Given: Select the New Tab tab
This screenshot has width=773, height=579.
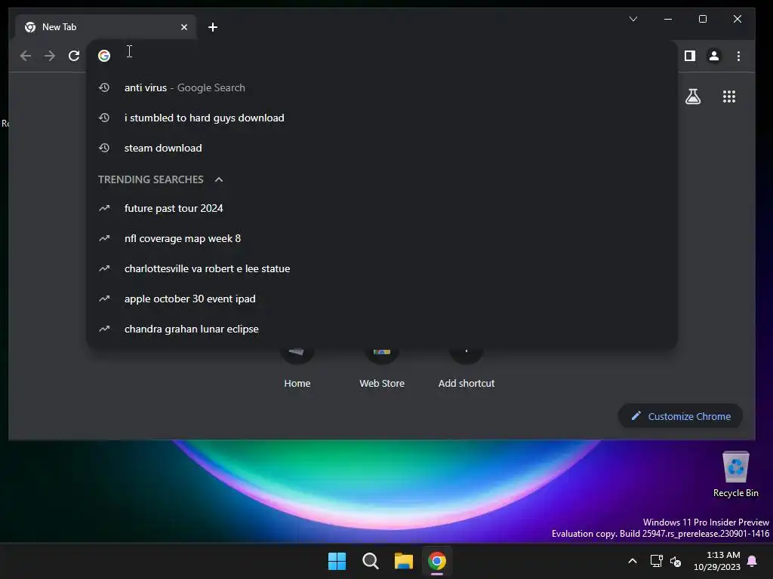Looking at the screenshot, I should click(x=105, y=27).
